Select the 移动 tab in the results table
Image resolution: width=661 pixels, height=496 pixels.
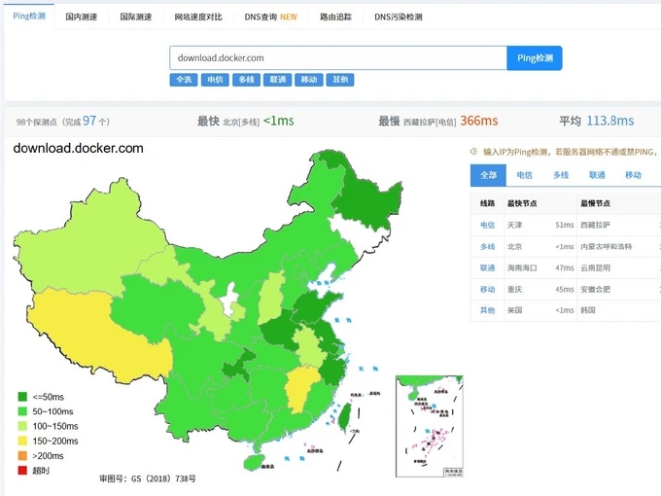click(633, 175)
